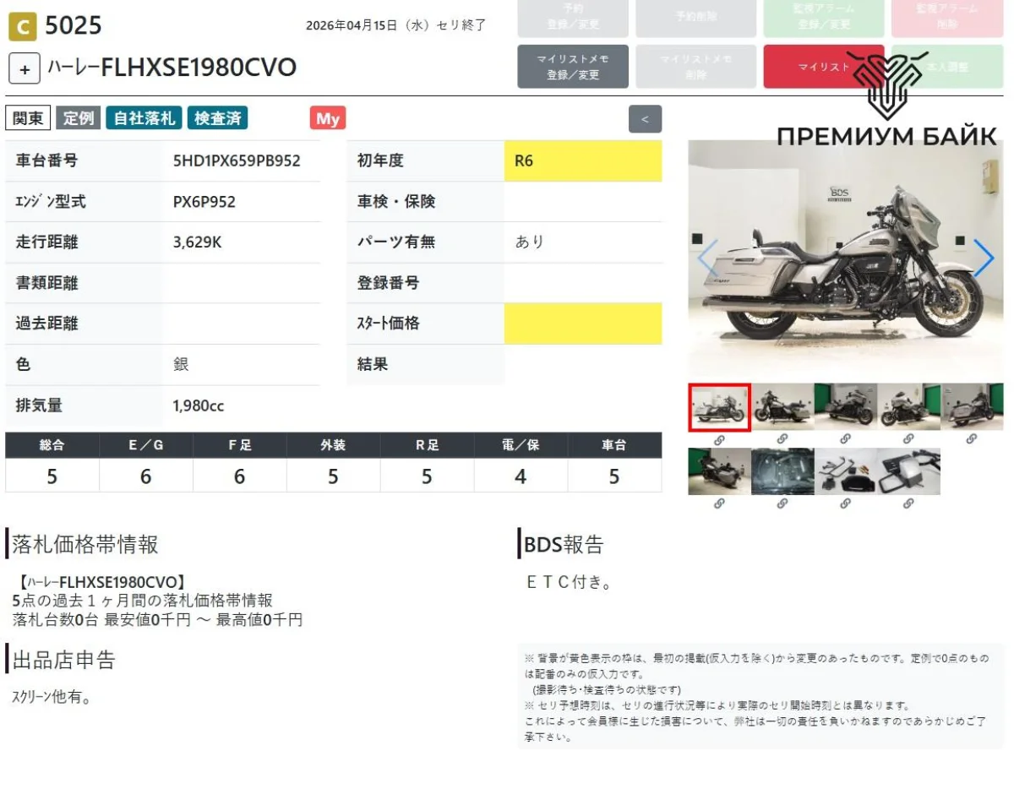Viewport: 1014px width, 789px height.
Task: Open マイリストメモ 登録/変更
Action: (573, 67)
